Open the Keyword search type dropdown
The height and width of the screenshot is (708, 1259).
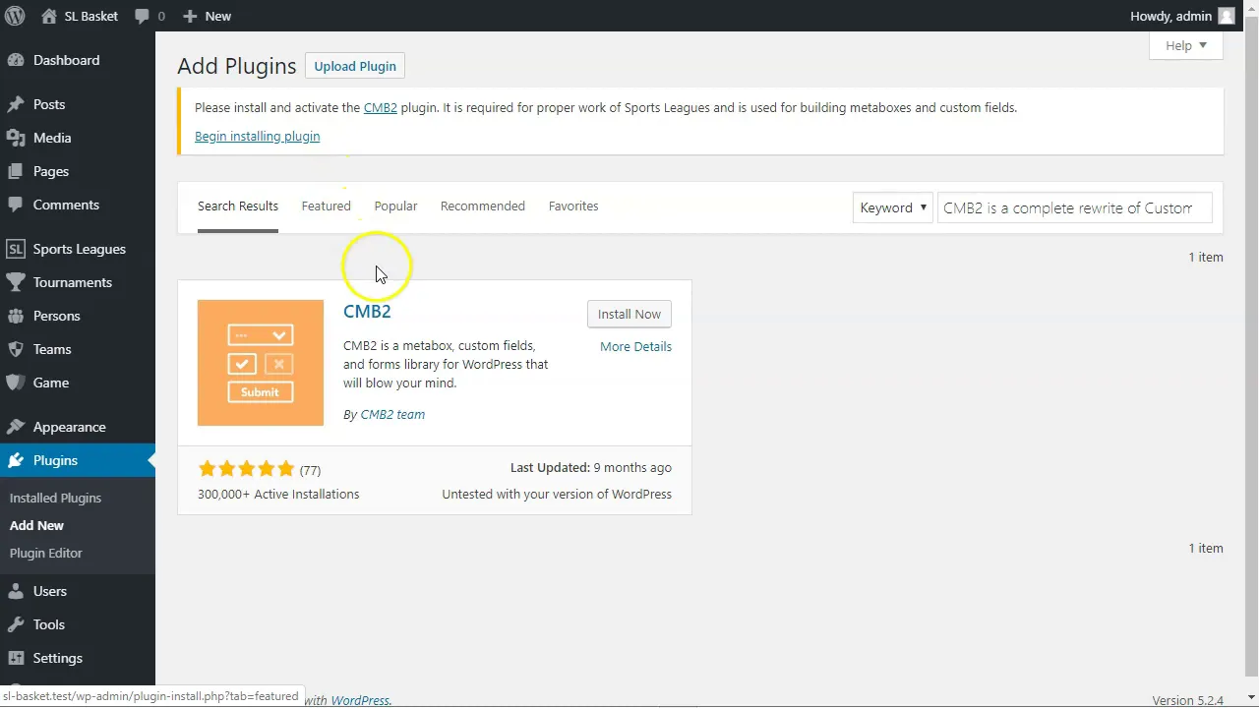892,207
